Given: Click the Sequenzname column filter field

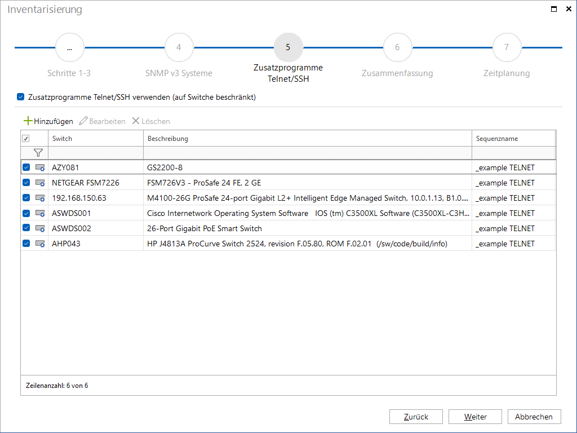Looking at the screenshot, I should click(514, 153).
